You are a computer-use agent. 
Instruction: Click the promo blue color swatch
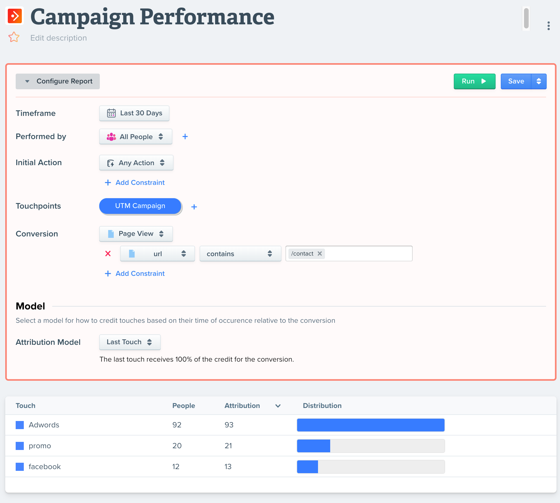[20, 446]
